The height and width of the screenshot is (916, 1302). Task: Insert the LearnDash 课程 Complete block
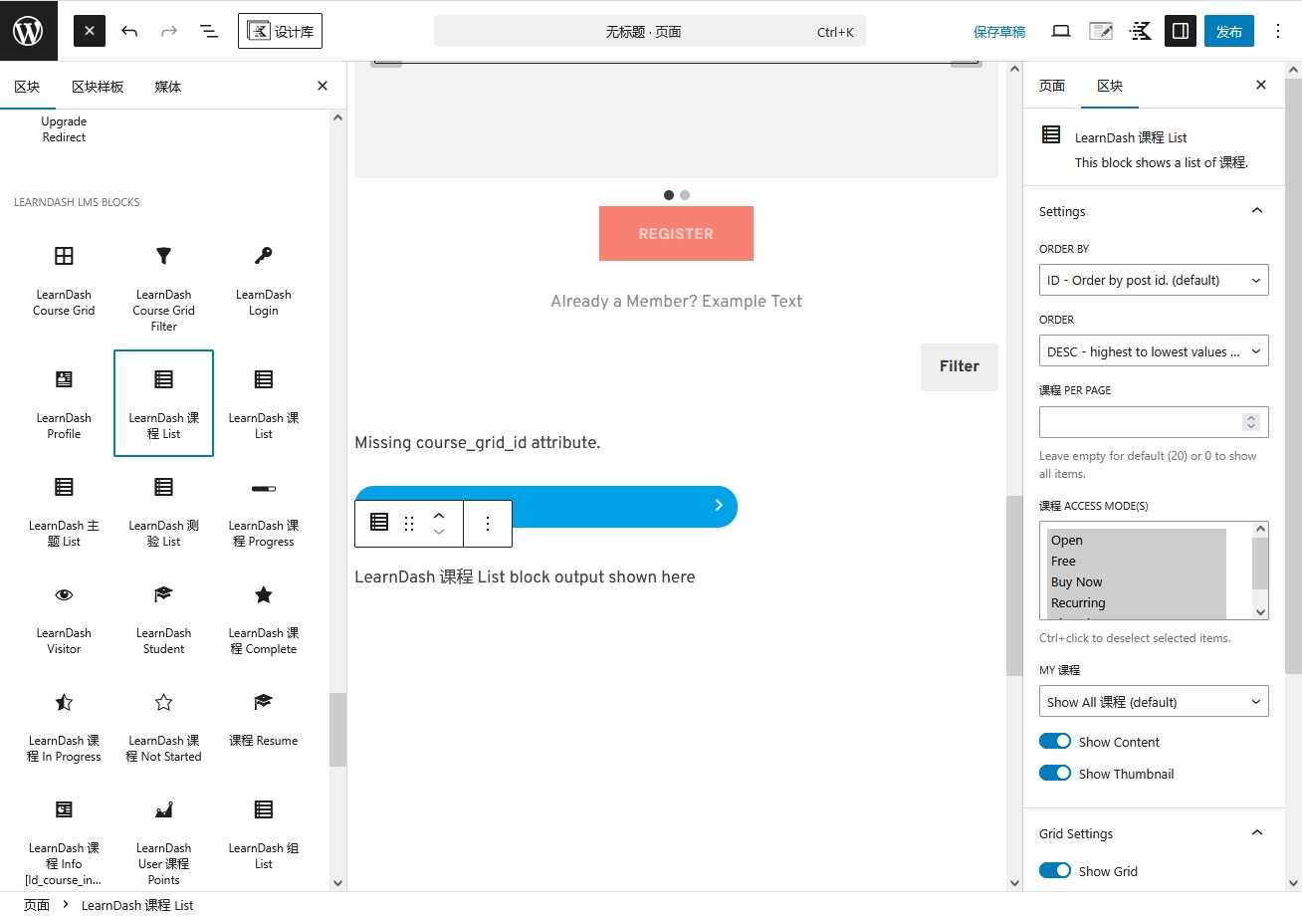tap(264, 618)
